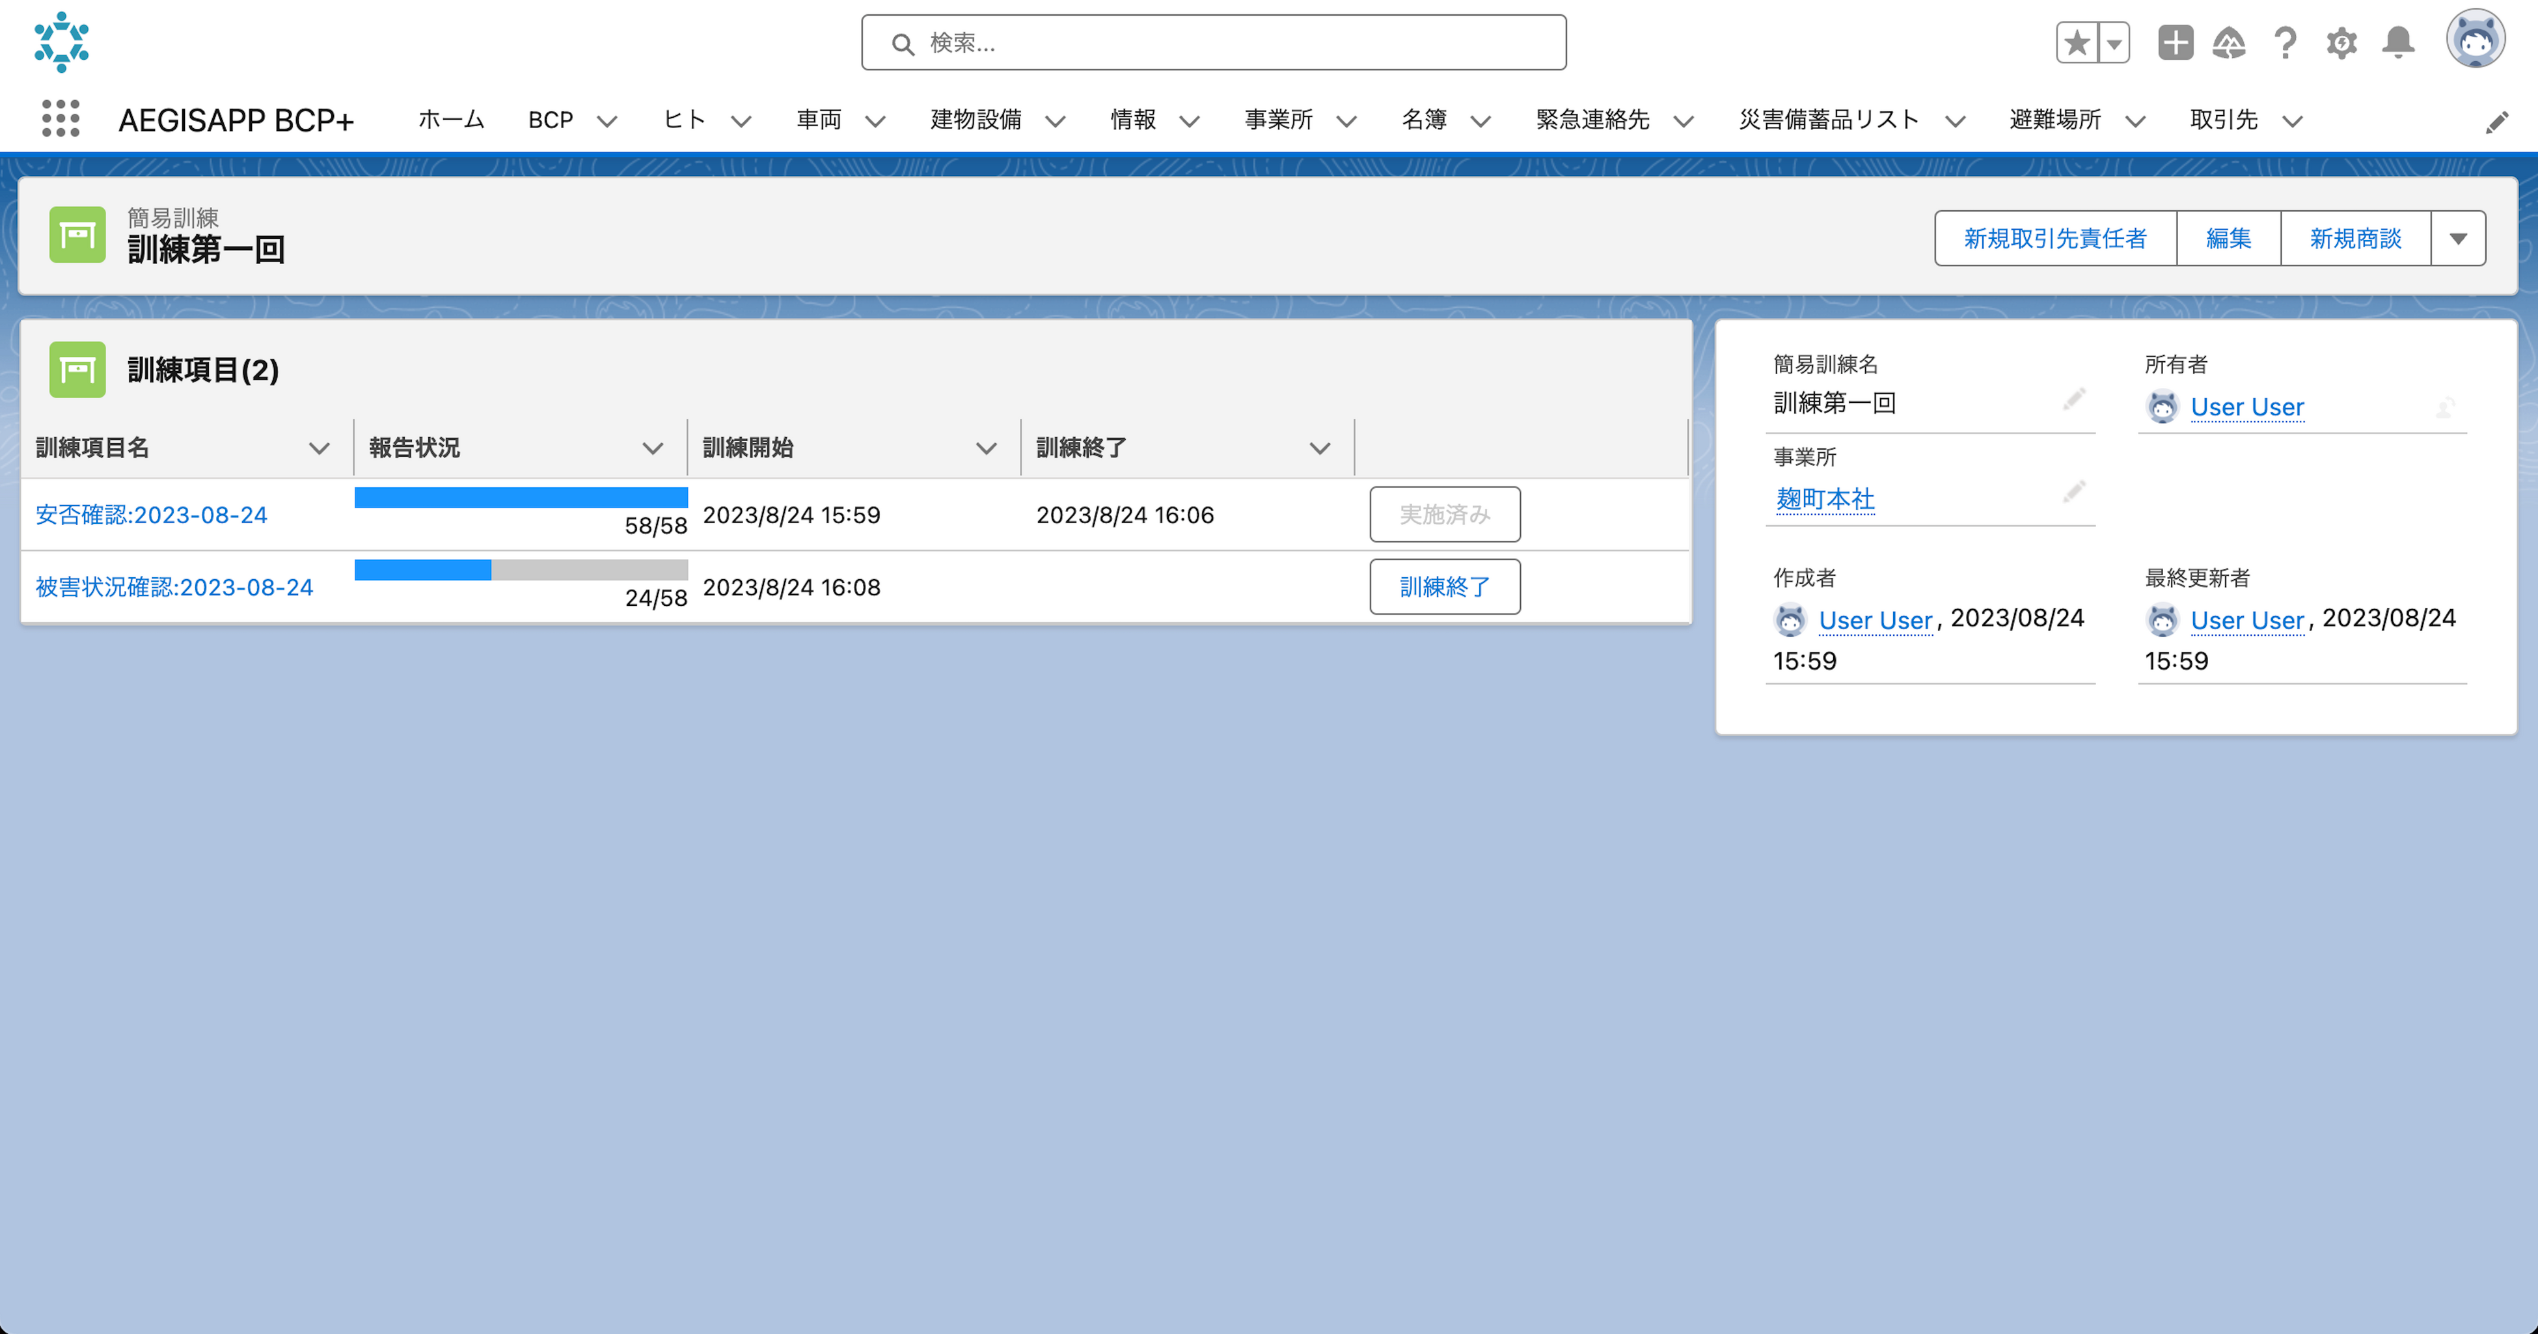Open more actions dropdown beside 新規商談
This screenshot has height=1334, width=2538.
click(2457, 238)
